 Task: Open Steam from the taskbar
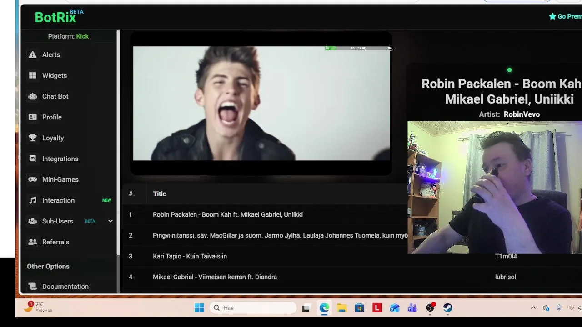448,308
